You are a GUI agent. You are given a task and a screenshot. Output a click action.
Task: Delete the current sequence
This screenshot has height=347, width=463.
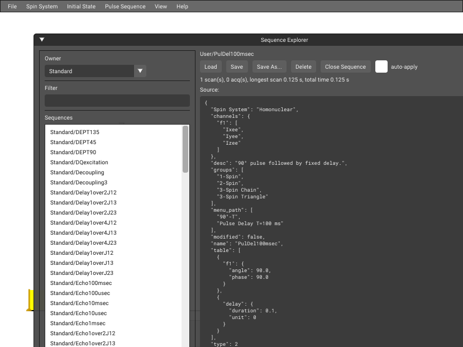point(303,66)
